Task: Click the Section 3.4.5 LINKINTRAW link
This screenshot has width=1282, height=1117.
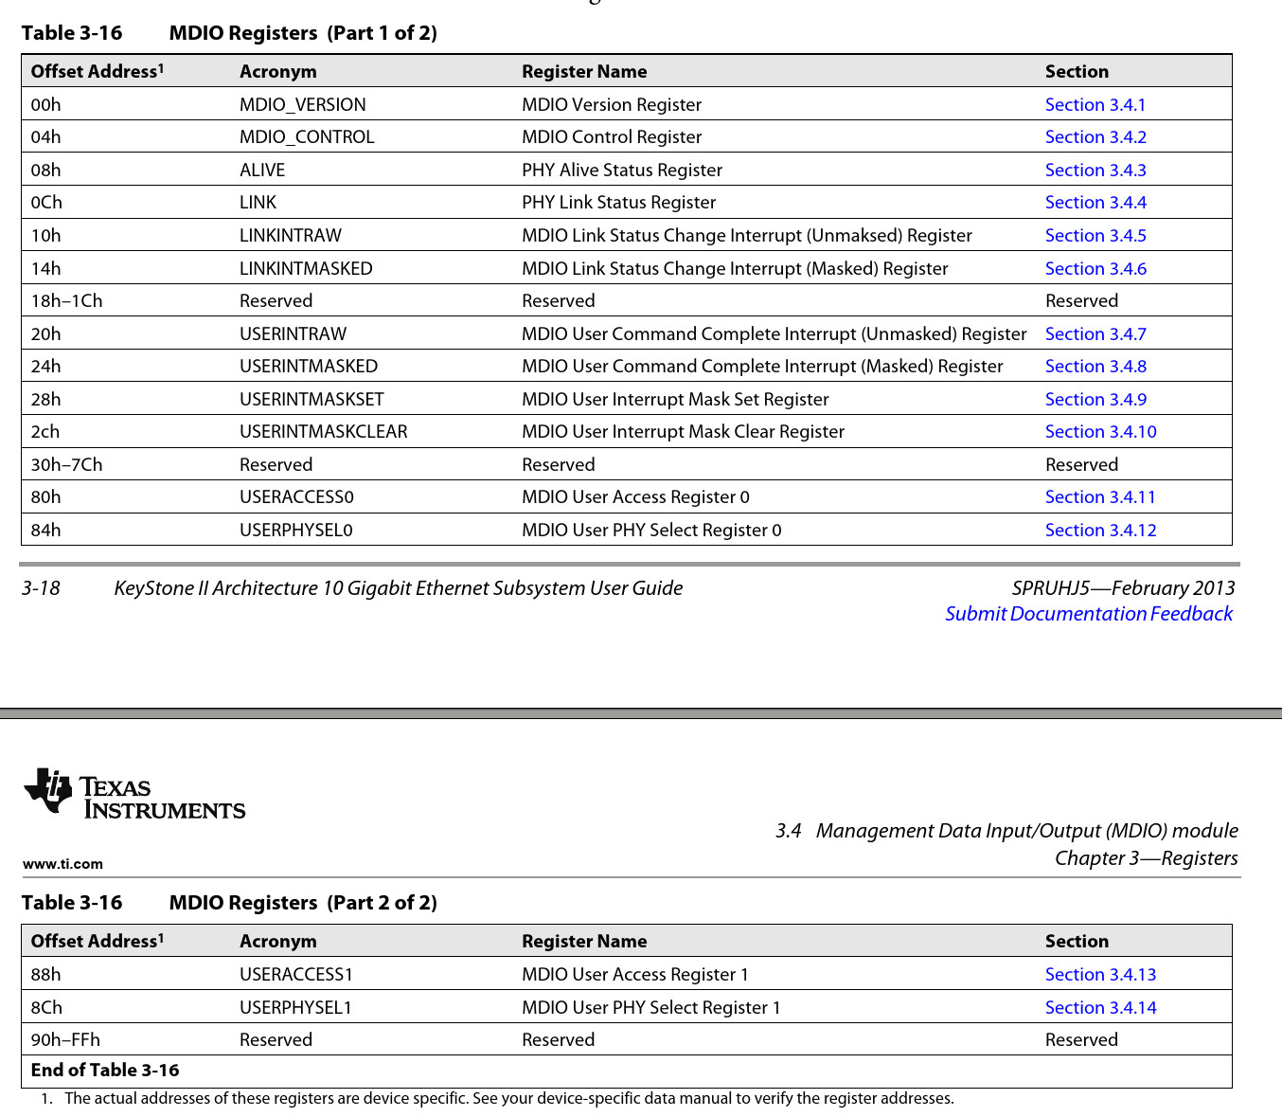Action: tap(1095, 235)
